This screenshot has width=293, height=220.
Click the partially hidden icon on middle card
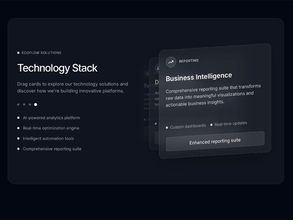click(157, 68)
